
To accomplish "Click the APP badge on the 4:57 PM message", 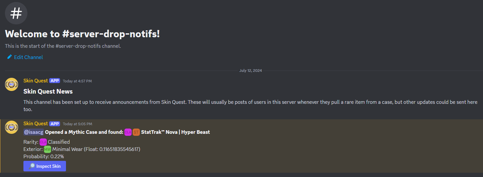I will coord(54,81).
